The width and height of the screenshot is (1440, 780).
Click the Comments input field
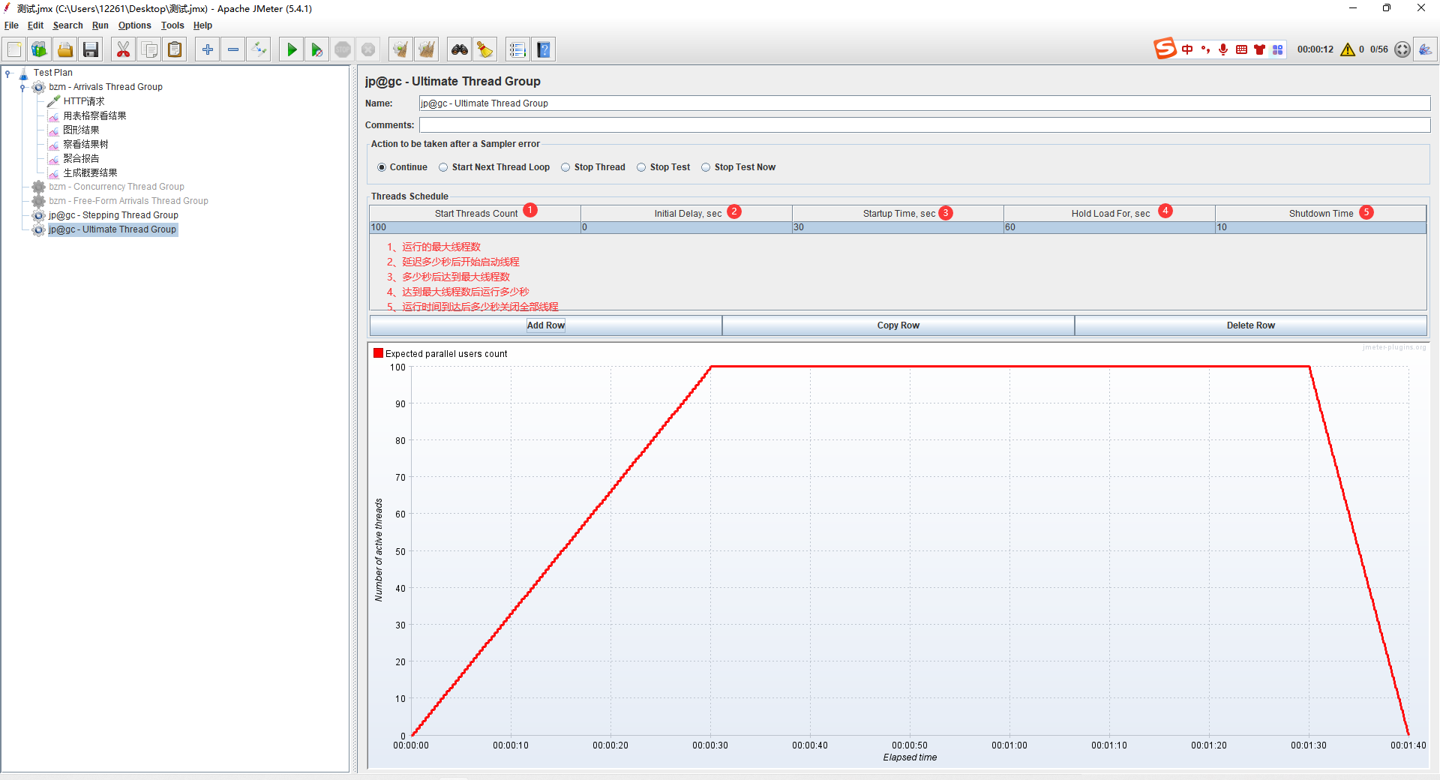click(x=924, y=125)
